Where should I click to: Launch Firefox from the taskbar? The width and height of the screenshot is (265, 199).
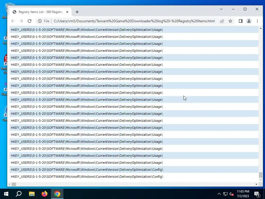(45, 194)
